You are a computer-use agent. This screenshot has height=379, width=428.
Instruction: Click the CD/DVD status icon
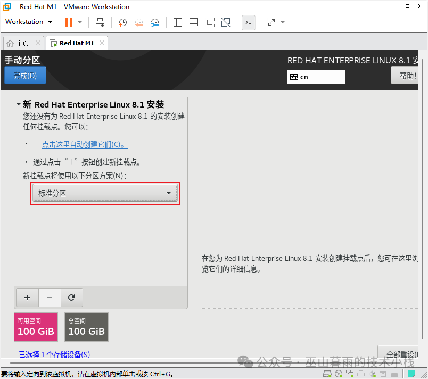tap(339, 374)
